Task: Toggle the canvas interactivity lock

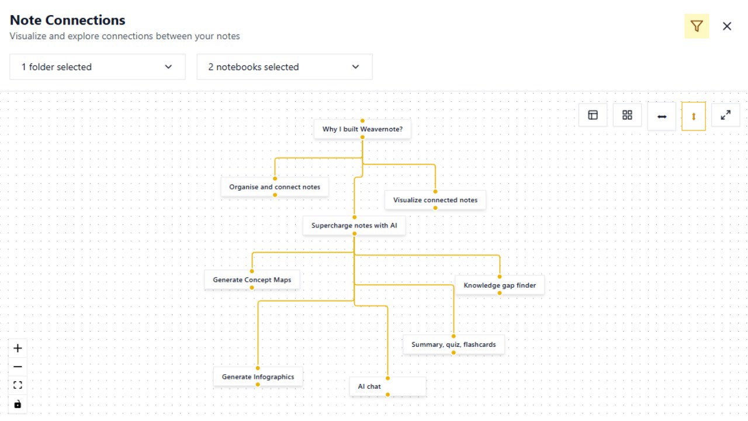Action: tap(18, 404)
